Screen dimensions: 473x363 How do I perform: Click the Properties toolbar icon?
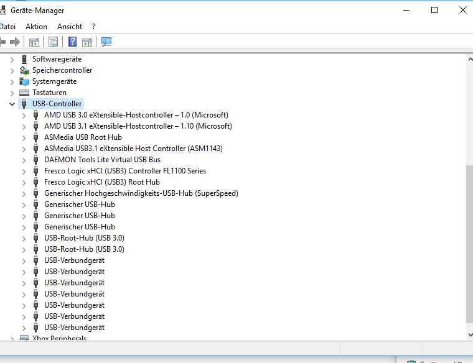[x=54, y=42]
